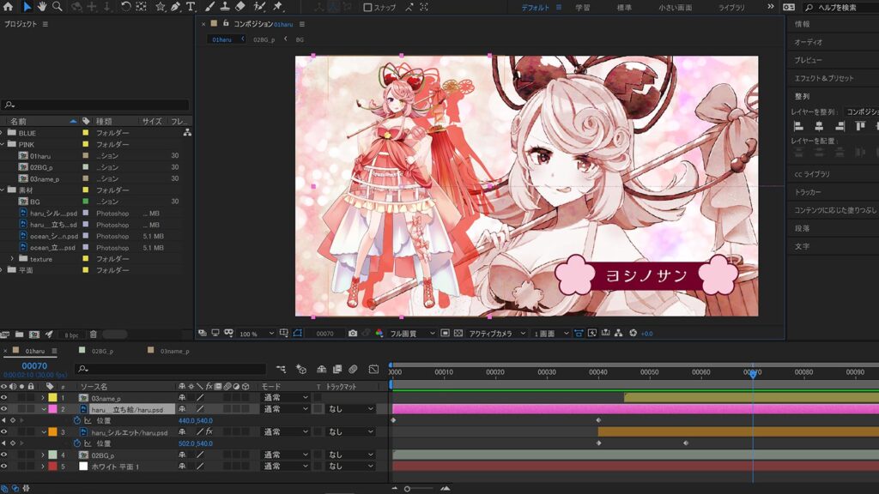Click the snapshot camera icon in viewer
This screenshot has height=494, width=879.
pyautogui.click(x=353, y=334)
